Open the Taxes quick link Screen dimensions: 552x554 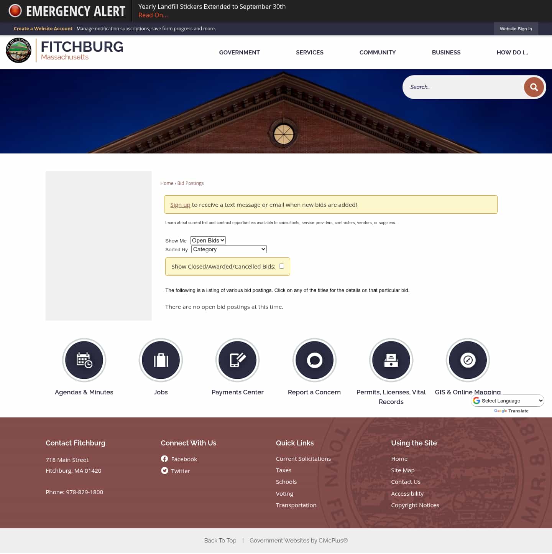point(284,470)
